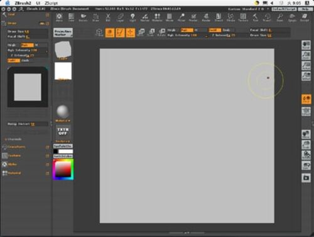
Task: Expand the Material palette in left panel
Action: click(14, 173)
